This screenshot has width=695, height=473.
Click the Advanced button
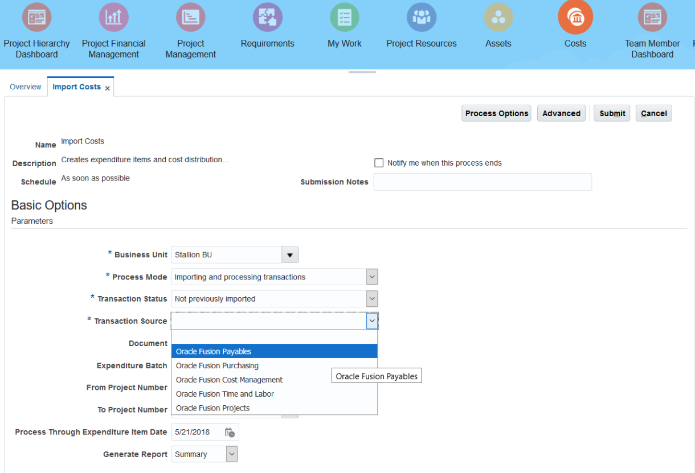(x=561, y=113)
